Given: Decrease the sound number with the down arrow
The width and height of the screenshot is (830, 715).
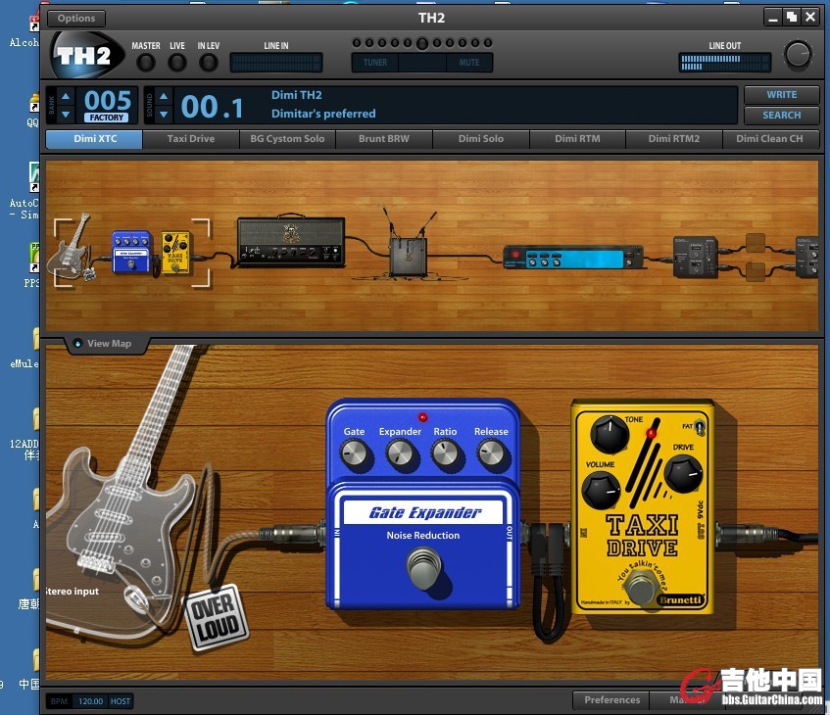Looking at the screenshot, I should (164, 114).
